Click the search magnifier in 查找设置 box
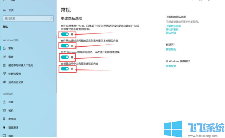225x138 pixels. [51, 19]
